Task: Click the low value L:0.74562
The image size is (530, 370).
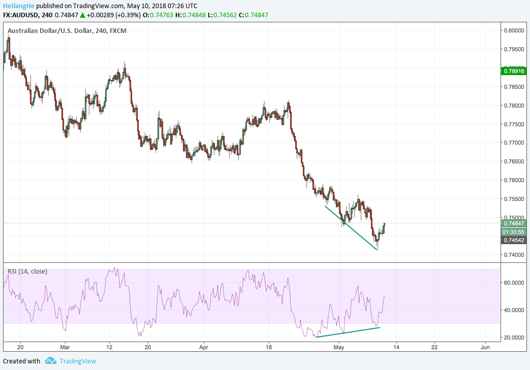Action: click(222, 15)
